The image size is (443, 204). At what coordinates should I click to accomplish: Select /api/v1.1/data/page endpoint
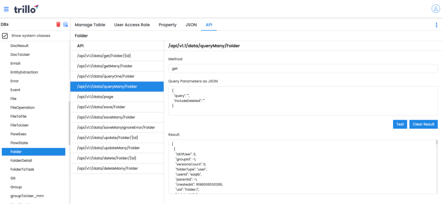point(117,96)
